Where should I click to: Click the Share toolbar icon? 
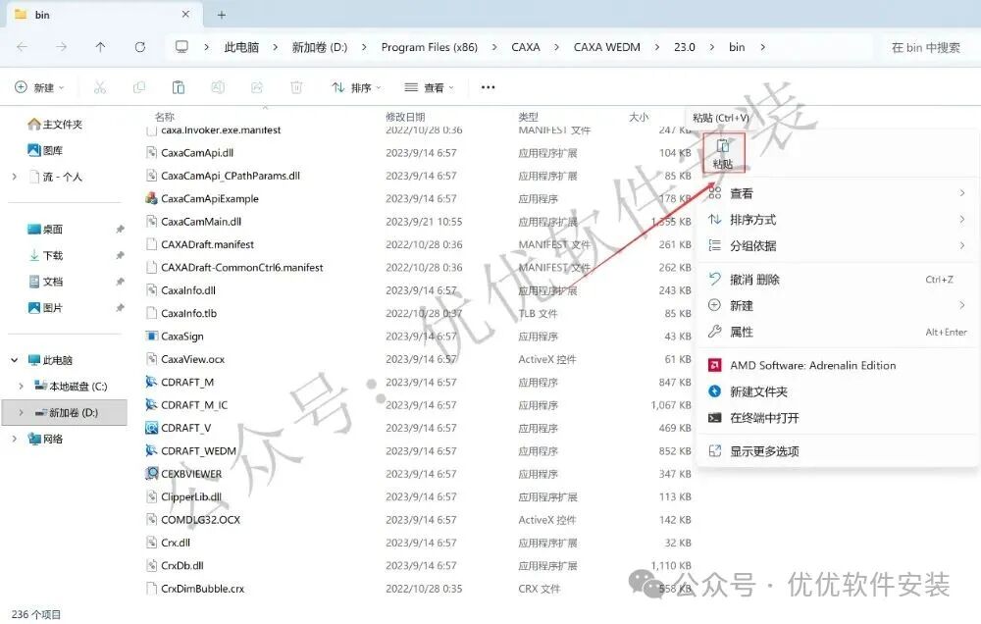coord(257,87)
